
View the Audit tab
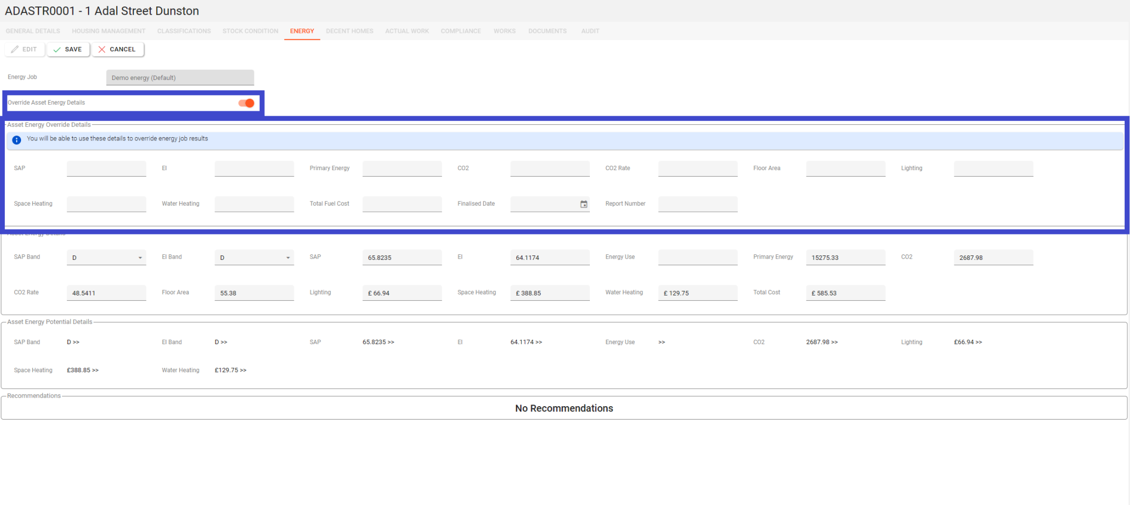pyautogui.click(x=590, y=31)
